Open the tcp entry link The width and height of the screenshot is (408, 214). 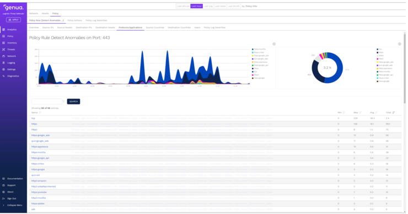(33, 118)
